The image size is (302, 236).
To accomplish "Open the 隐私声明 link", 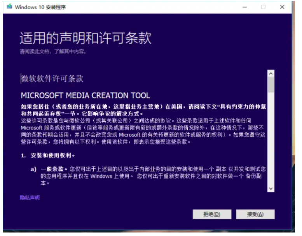I will pyautogui.click(x=30, y=198).
